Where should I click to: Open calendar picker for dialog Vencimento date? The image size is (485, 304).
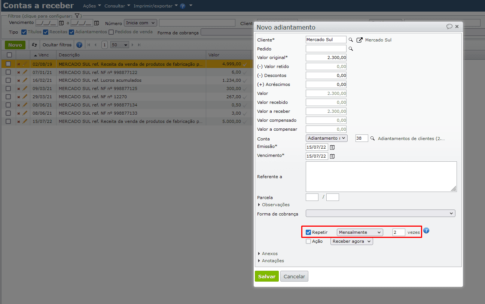[x=332, y=156]
